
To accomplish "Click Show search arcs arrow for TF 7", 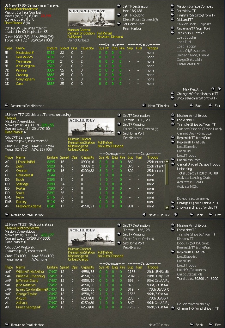I will point(173,207).
